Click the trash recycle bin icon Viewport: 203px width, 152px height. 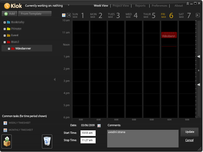(x=47, y=142)
